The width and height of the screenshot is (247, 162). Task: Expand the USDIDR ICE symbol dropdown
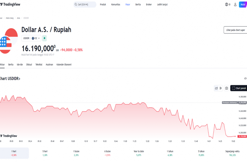[31, 38]
